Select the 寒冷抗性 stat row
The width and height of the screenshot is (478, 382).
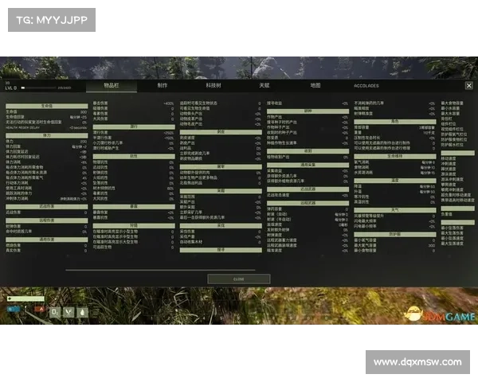395,197
